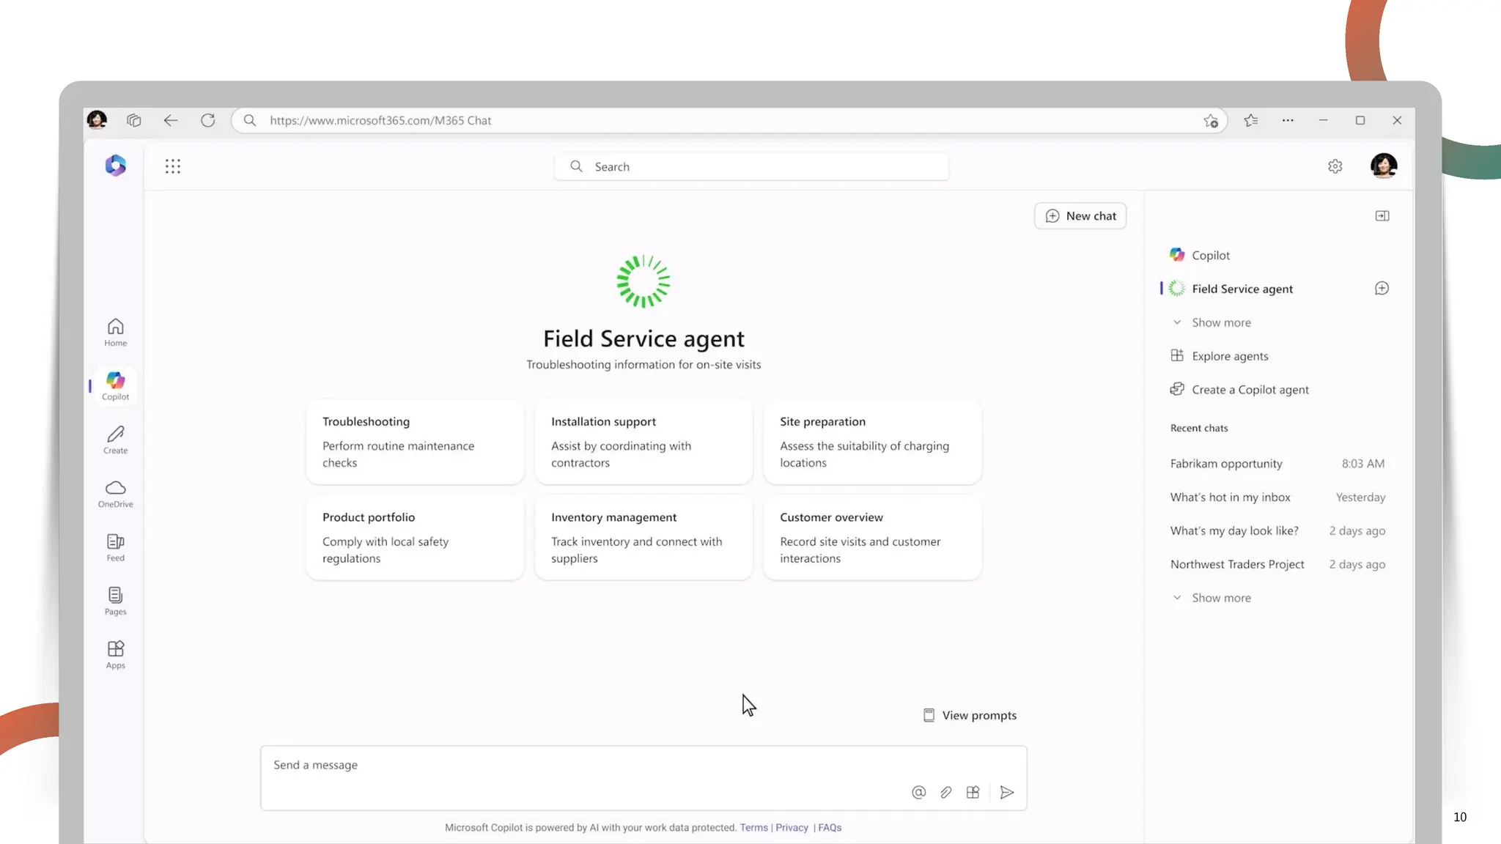This screenshot has width=1501, height=844.
Task: Click the agents plugin icon in message box
Action: tap(973, 792)
